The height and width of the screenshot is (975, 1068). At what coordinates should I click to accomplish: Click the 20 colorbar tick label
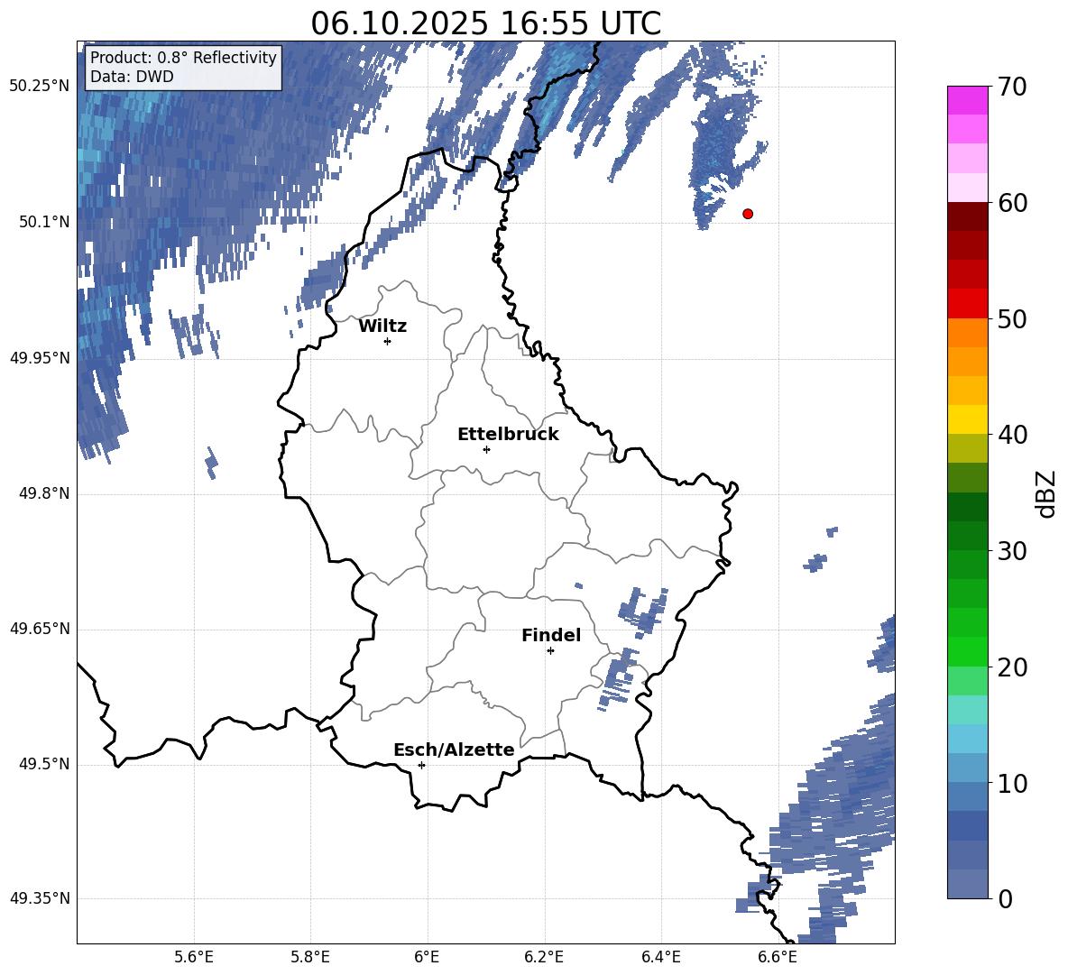tap(1012, 667)
